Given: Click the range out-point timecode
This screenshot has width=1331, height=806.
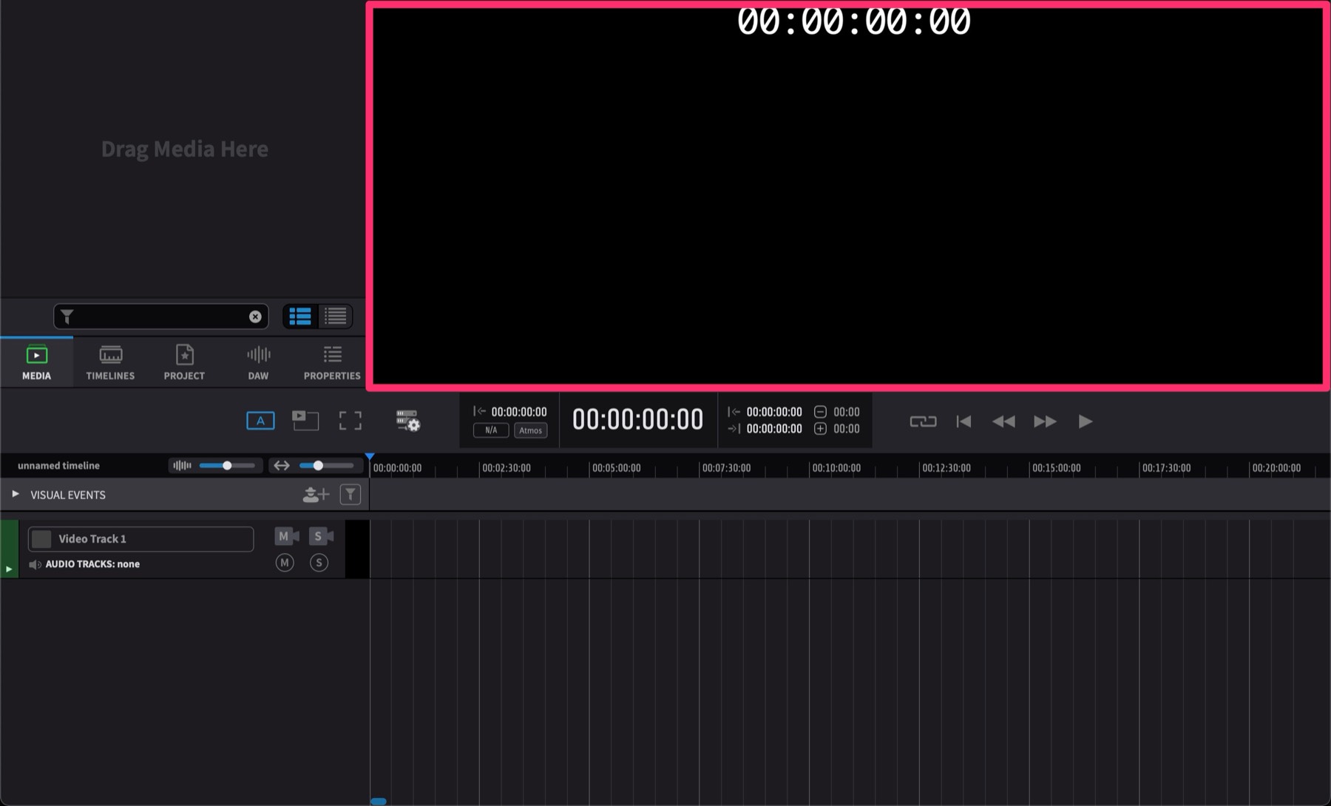Looking at the screenshot, I should (774, 429).
